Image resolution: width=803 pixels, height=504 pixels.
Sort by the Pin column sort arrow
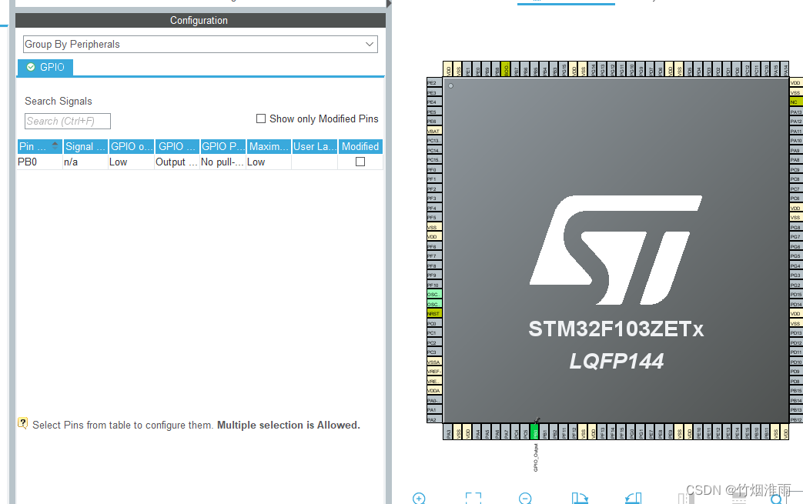click(x=55, y=146)
